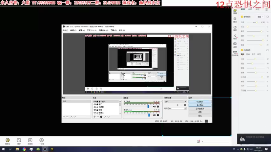Toggle visibility of 摄像头 source

(x=95, y=113)
